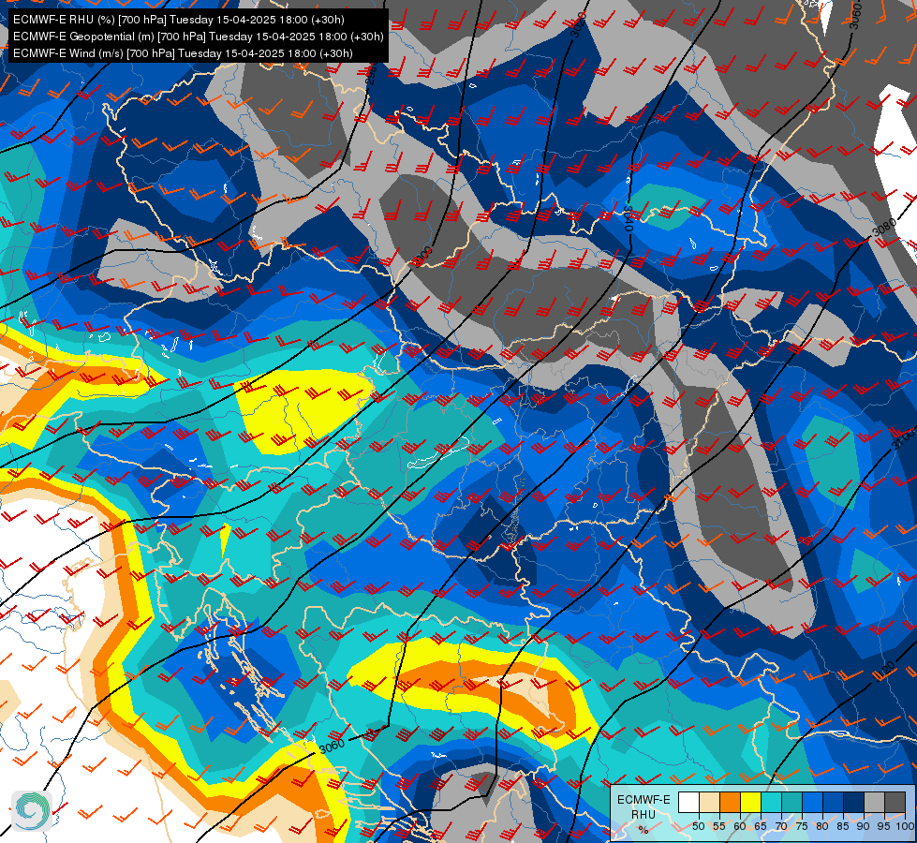Click the legend tick label 60
Image resolution: width=917 pixels, height=843 pixels.
coord(740,826)
